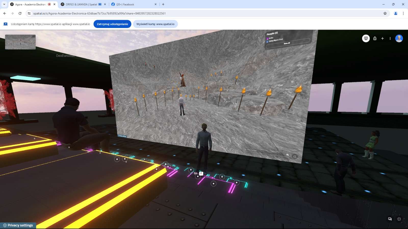Click the tab sharing indicator icon in infobar

tap(6, 24)
